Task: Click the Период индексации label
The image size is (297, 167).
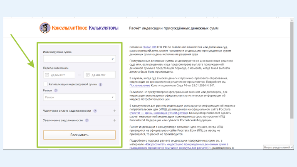Action: [56, 68]
